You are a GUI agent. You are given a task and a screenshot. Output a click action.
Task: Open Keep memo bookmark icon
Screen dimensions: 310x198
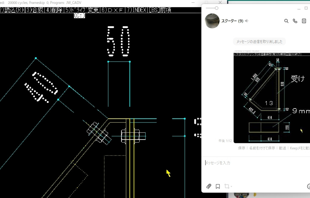(218, 186)
